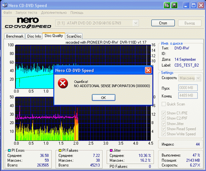206x171 pixels.
Task: Click the Nero app icon in the title bar
Action: pos(5,5)
